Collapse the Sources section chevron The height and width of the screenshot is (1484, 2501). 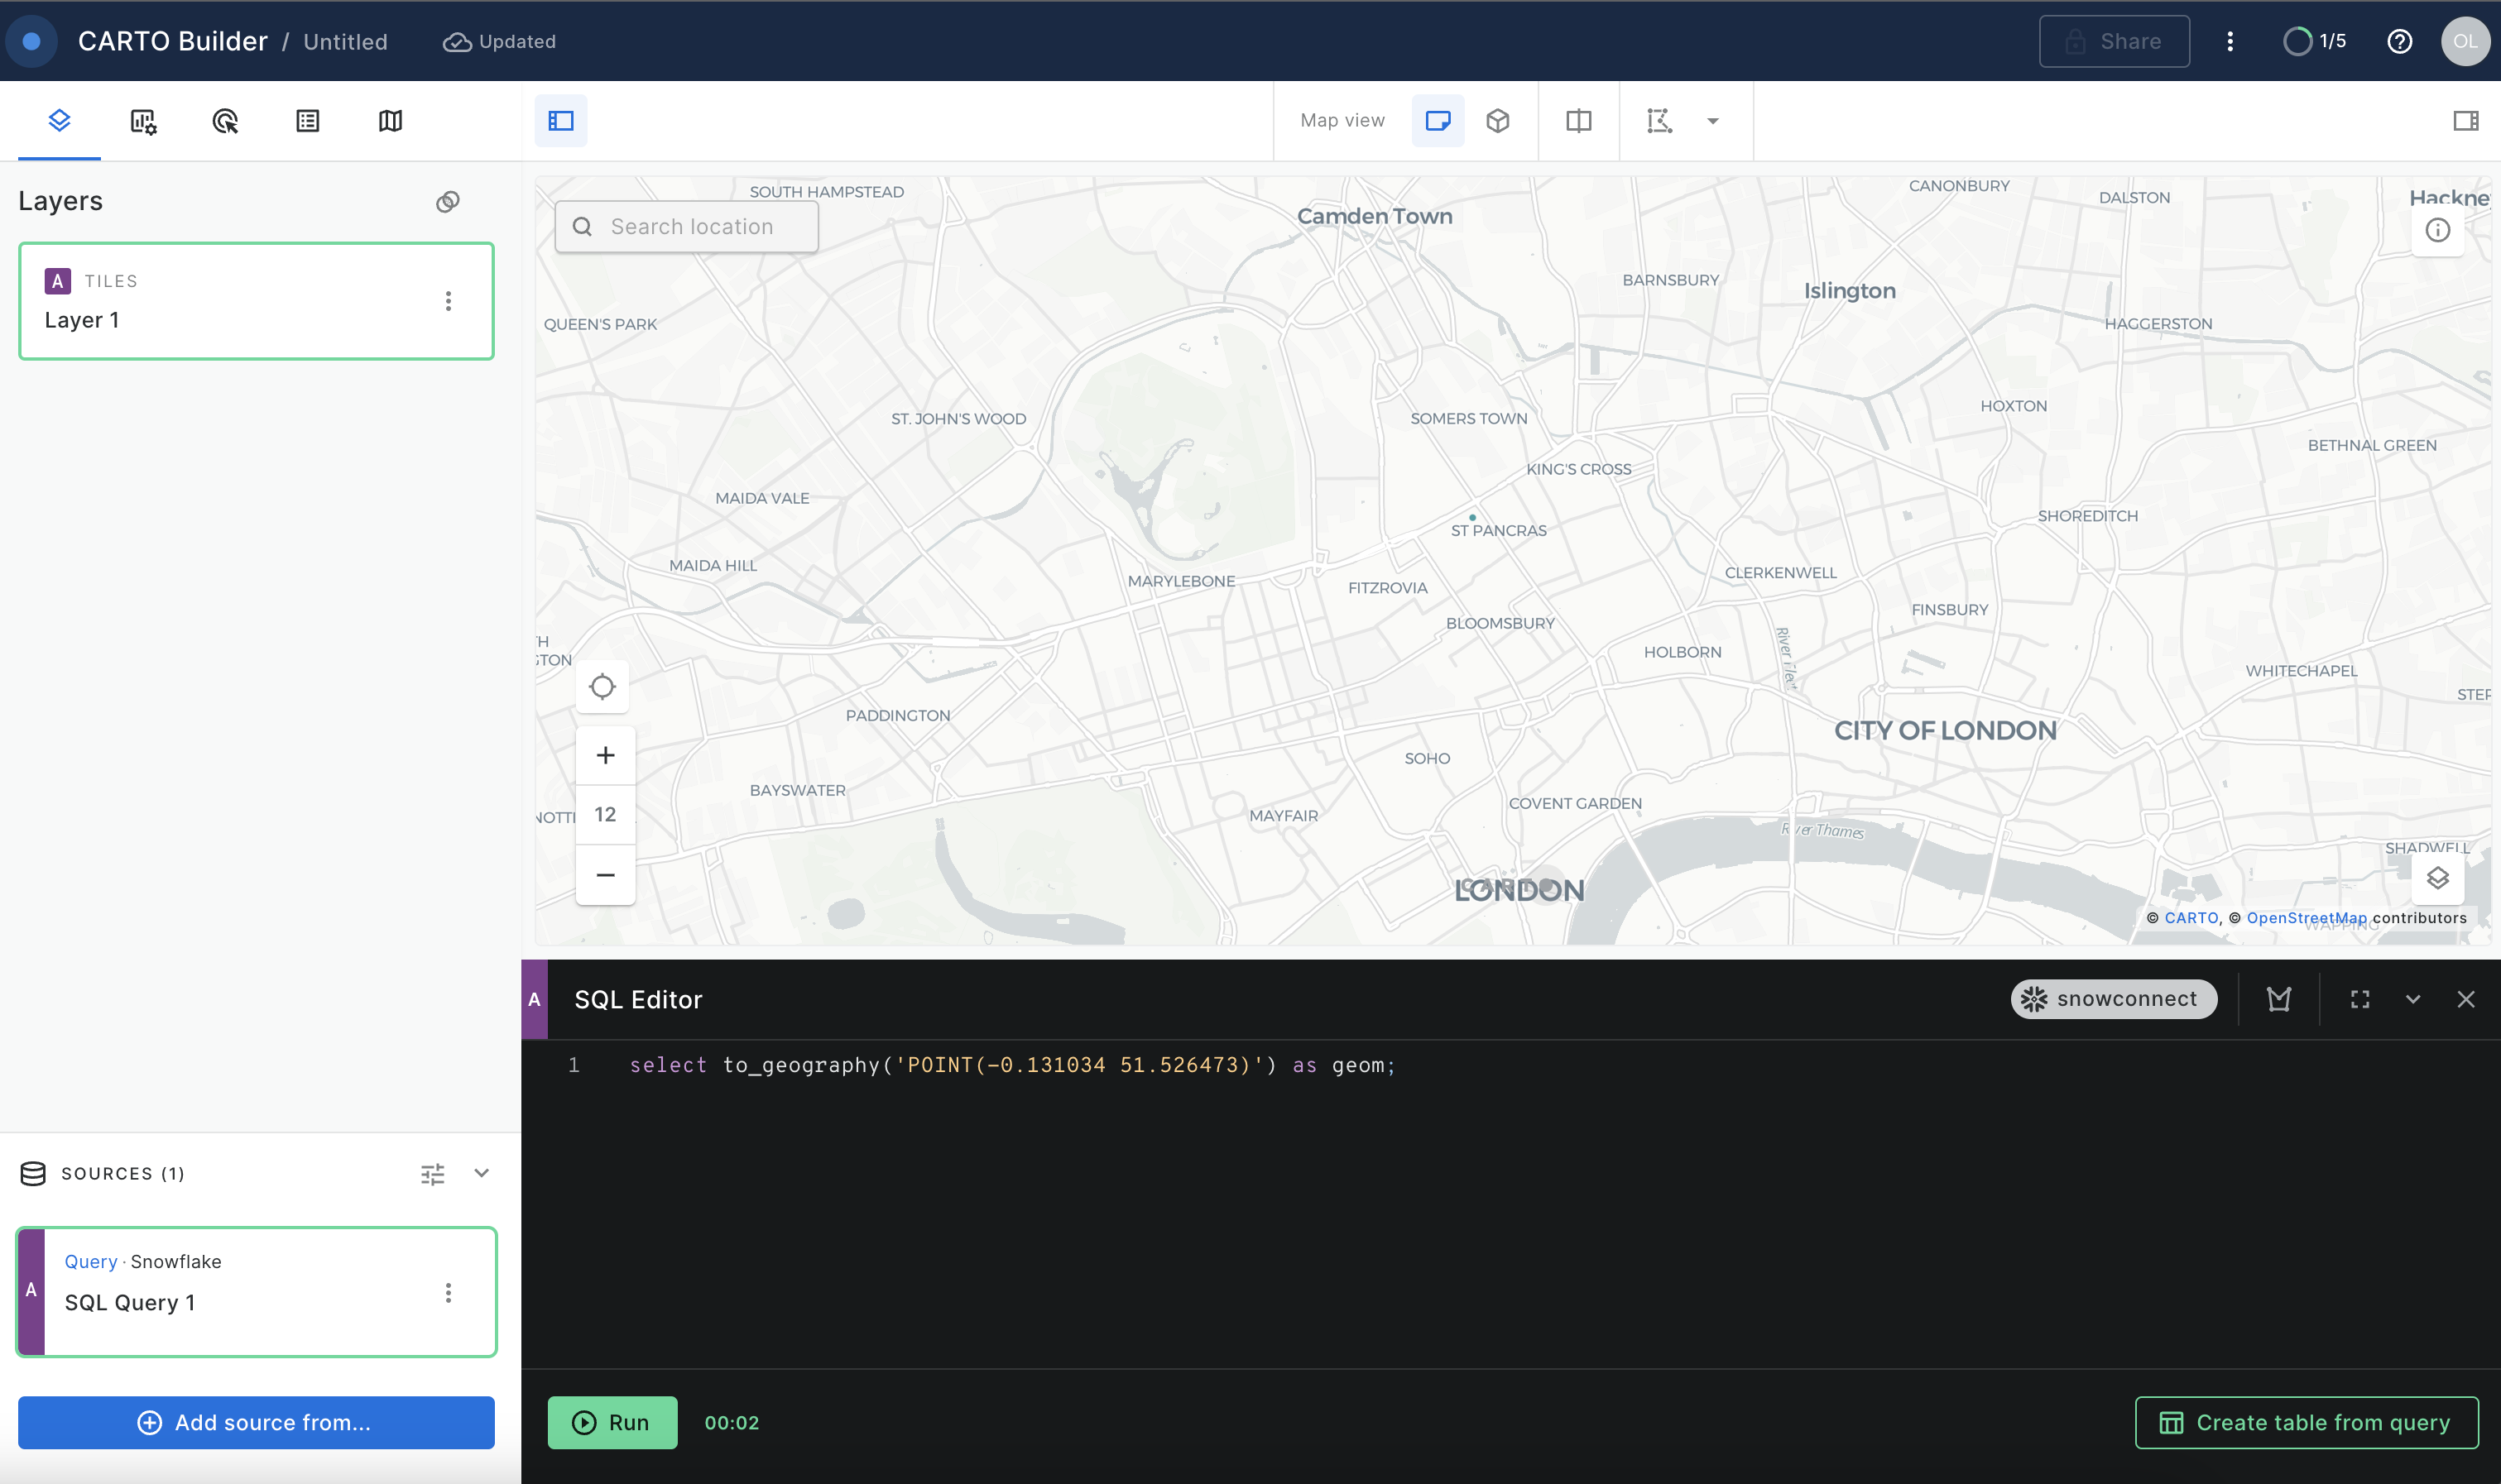(x=481, y=1172)
